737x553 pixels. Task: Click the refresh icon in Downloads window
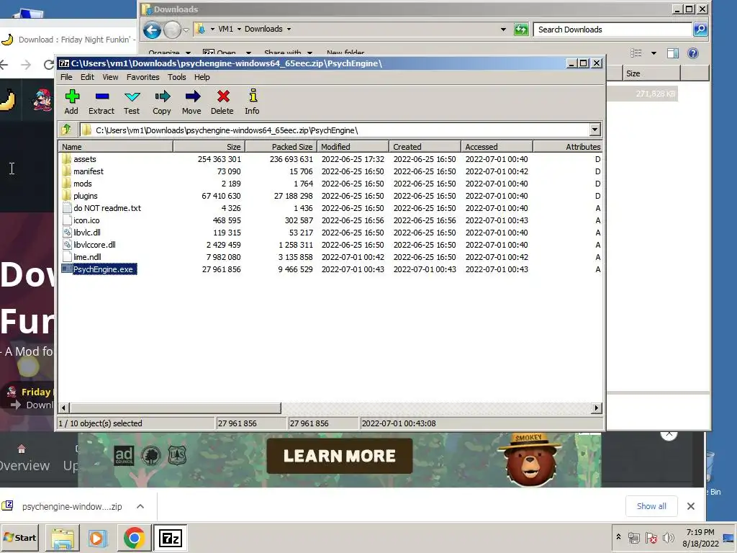pos(521,29)
